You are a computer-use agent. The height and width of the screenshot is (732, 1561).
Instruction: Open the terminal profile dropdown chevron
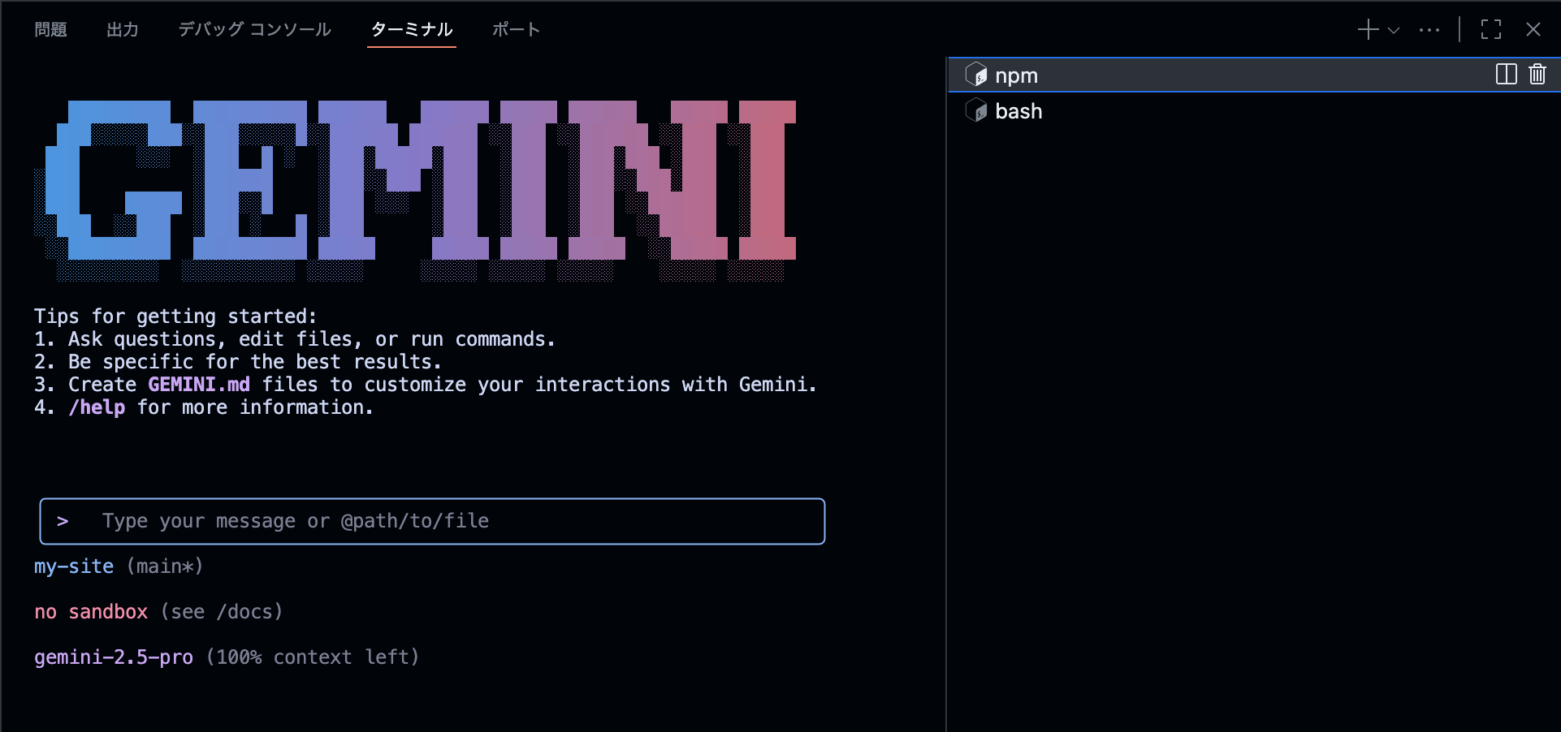click(1393, 29)
